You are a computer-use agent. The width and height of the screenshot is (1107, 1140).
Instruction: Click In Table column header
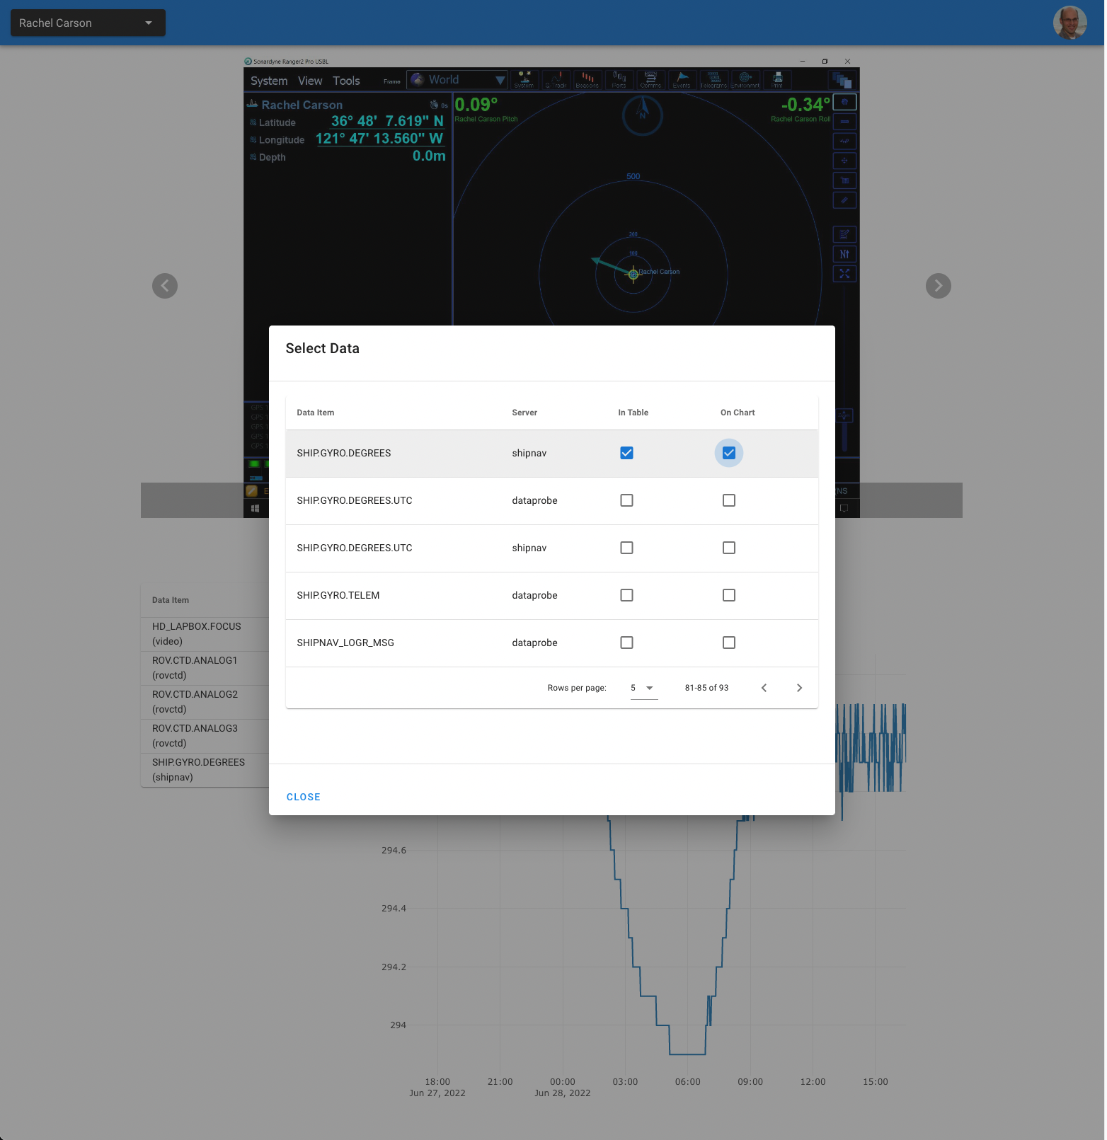(633, 413)
